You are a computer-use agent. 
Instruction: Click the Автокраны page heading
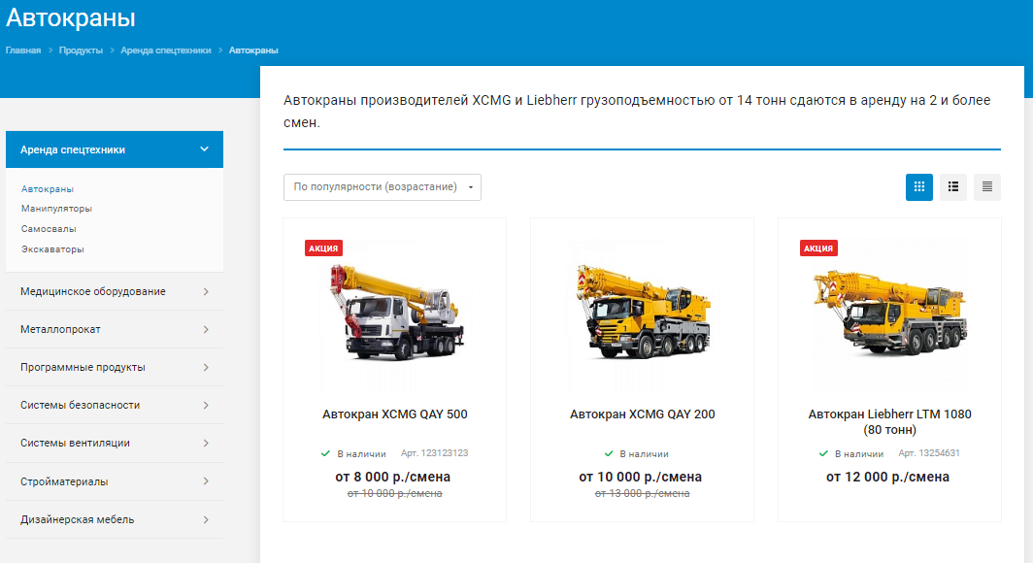71,17
